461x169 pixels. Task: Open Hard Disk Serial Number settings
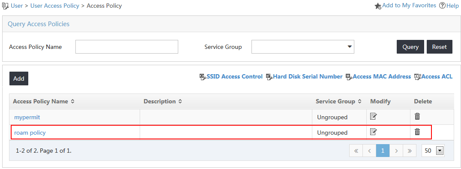pos(304,76)
